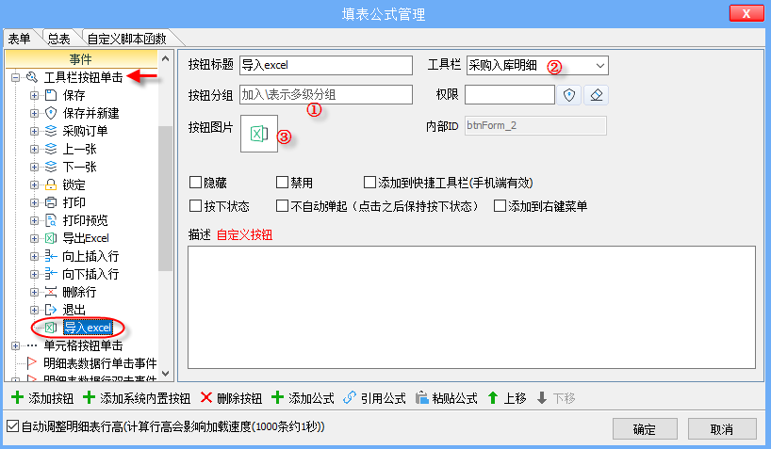Click the padlock icon beside 锁定
The width and height of the screenshot is (771, 449).
[51, 184]
